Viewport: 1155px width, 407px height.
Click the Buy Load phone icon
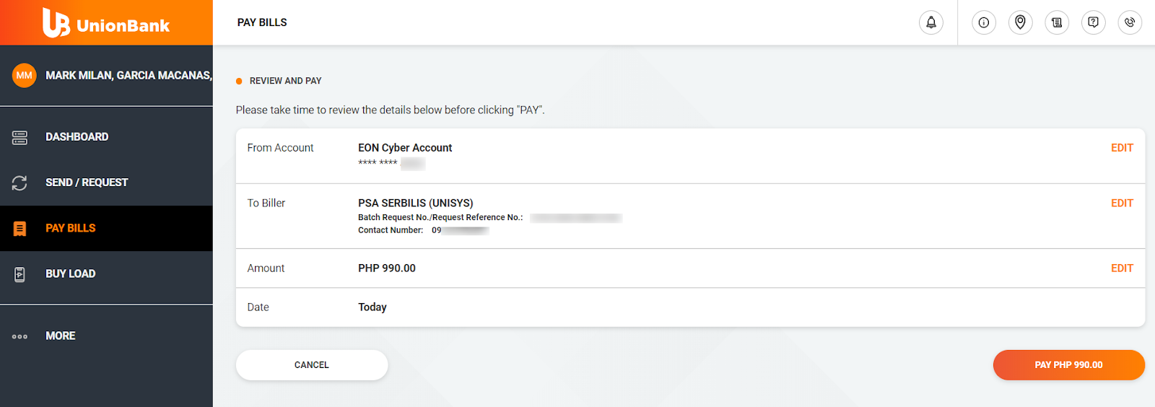click(19, 274)
